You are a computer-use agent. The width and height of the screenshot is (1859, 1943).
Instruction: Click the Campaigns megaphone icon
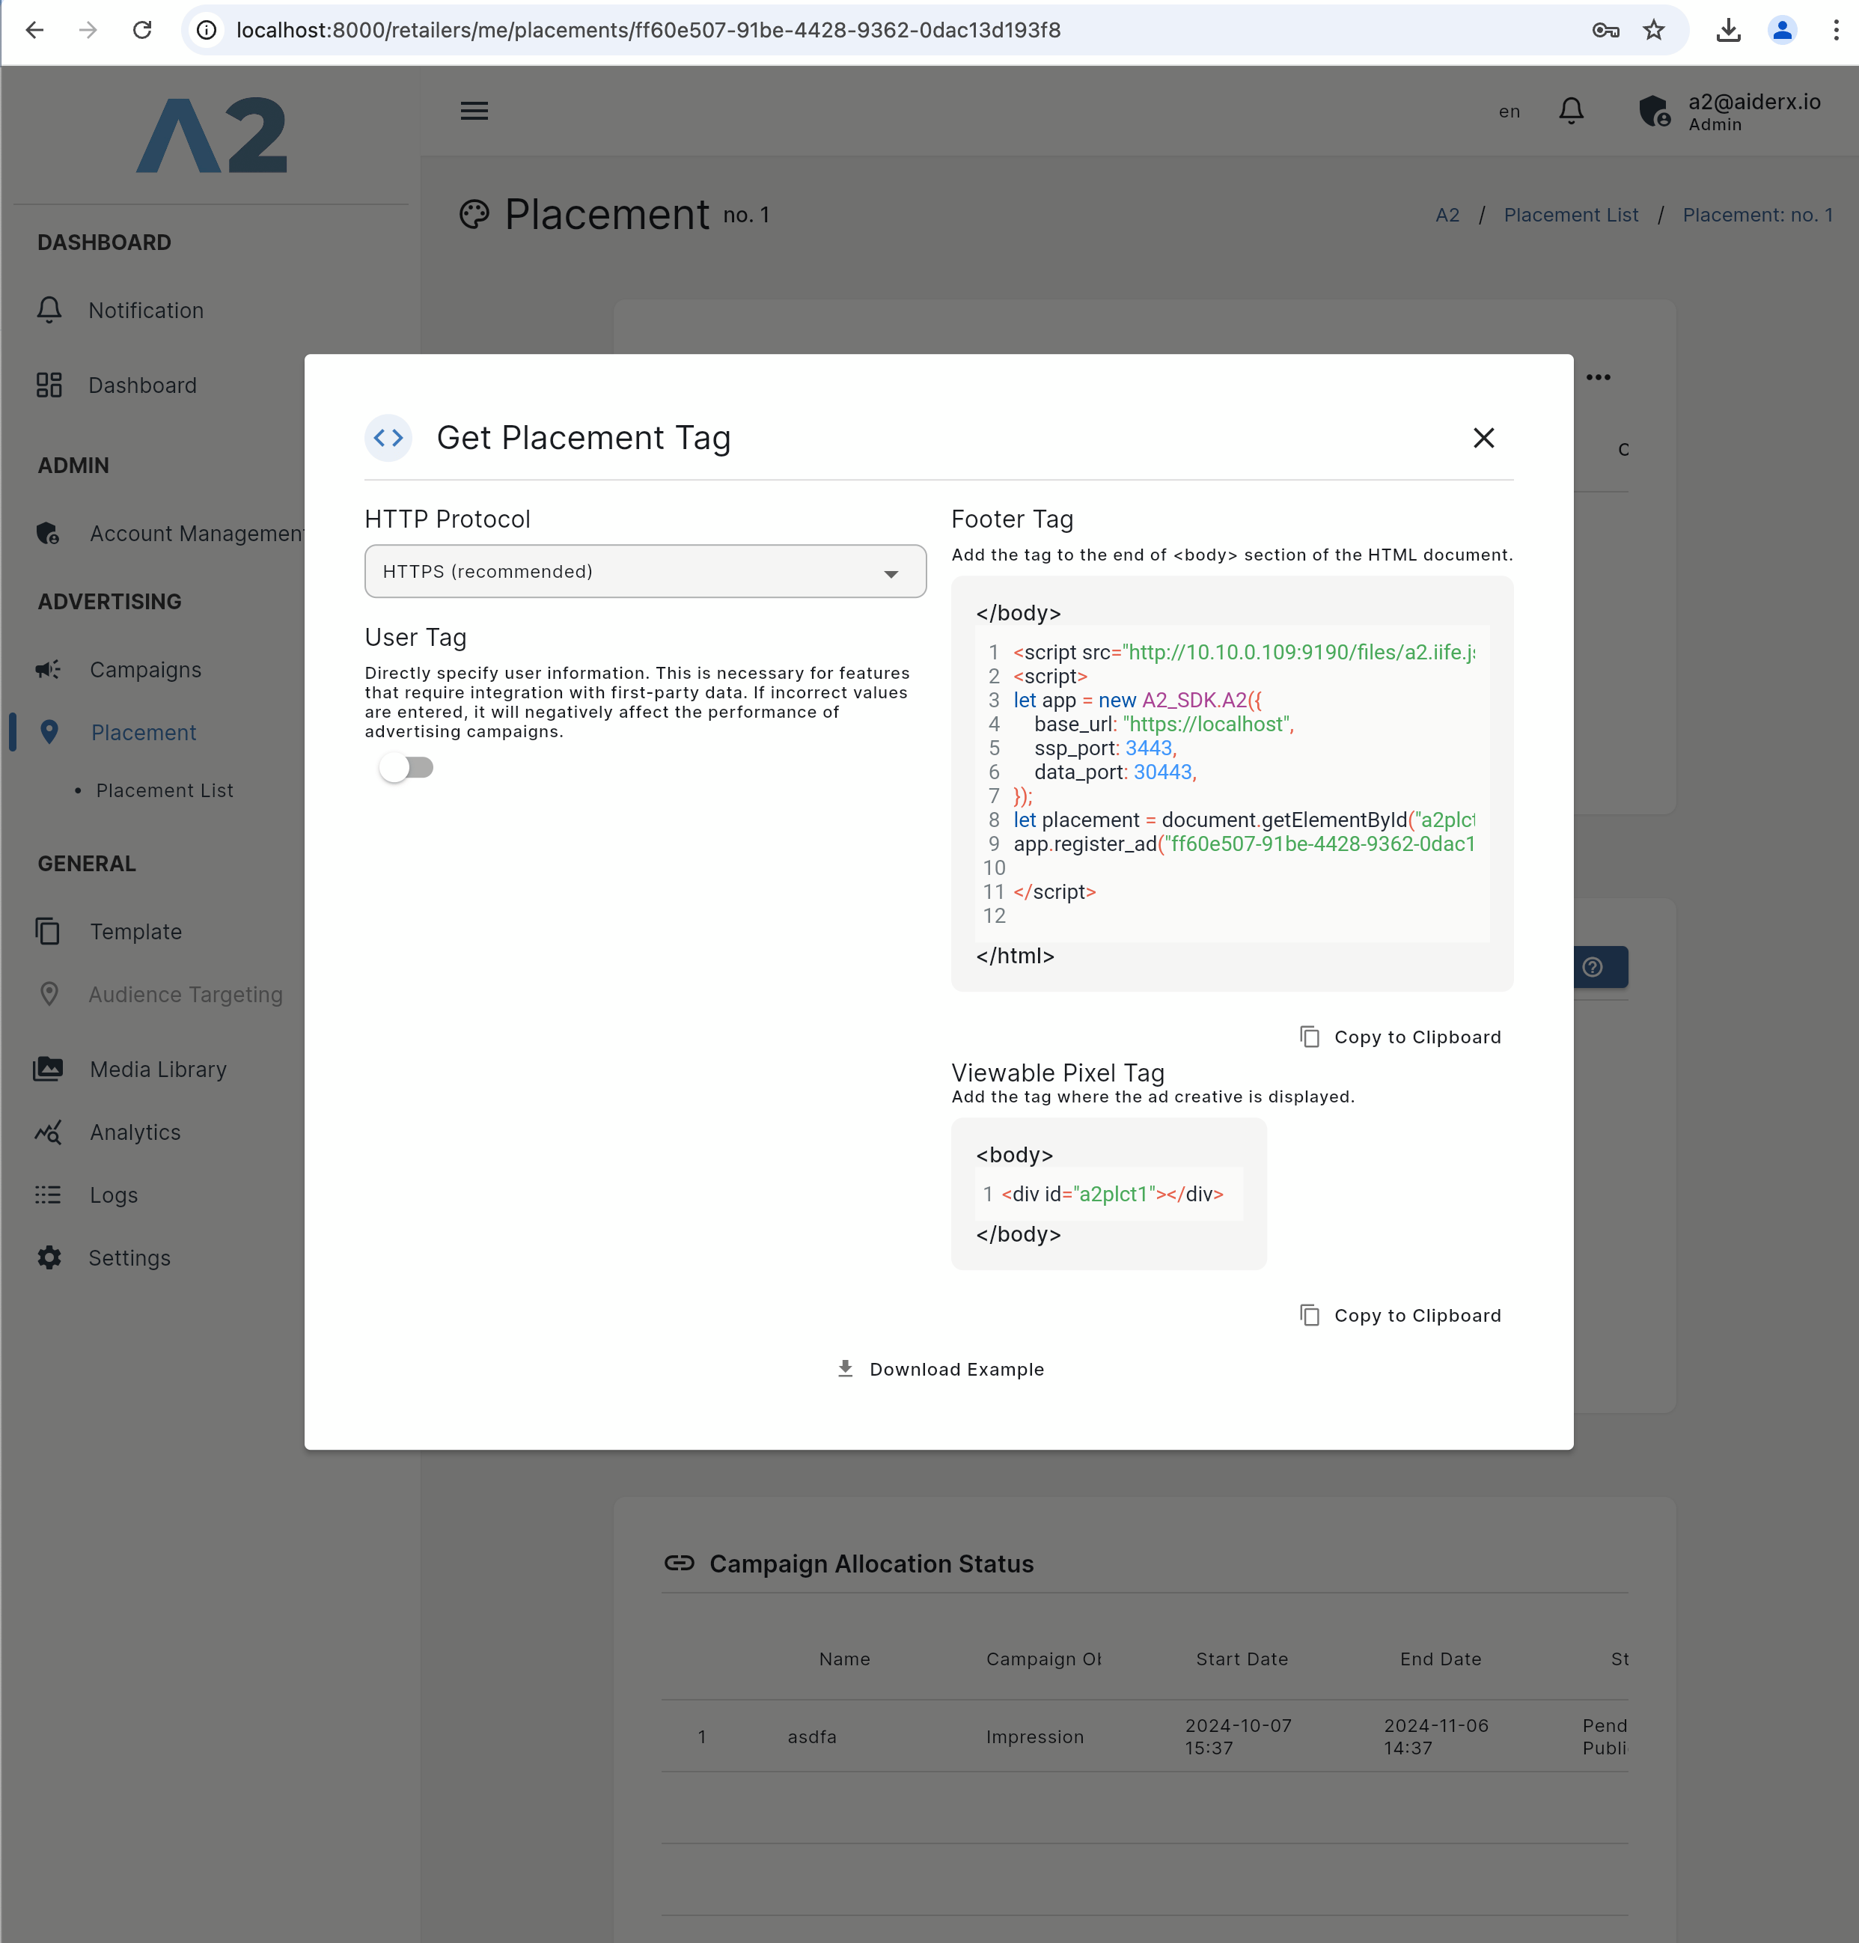coord(49,671)
